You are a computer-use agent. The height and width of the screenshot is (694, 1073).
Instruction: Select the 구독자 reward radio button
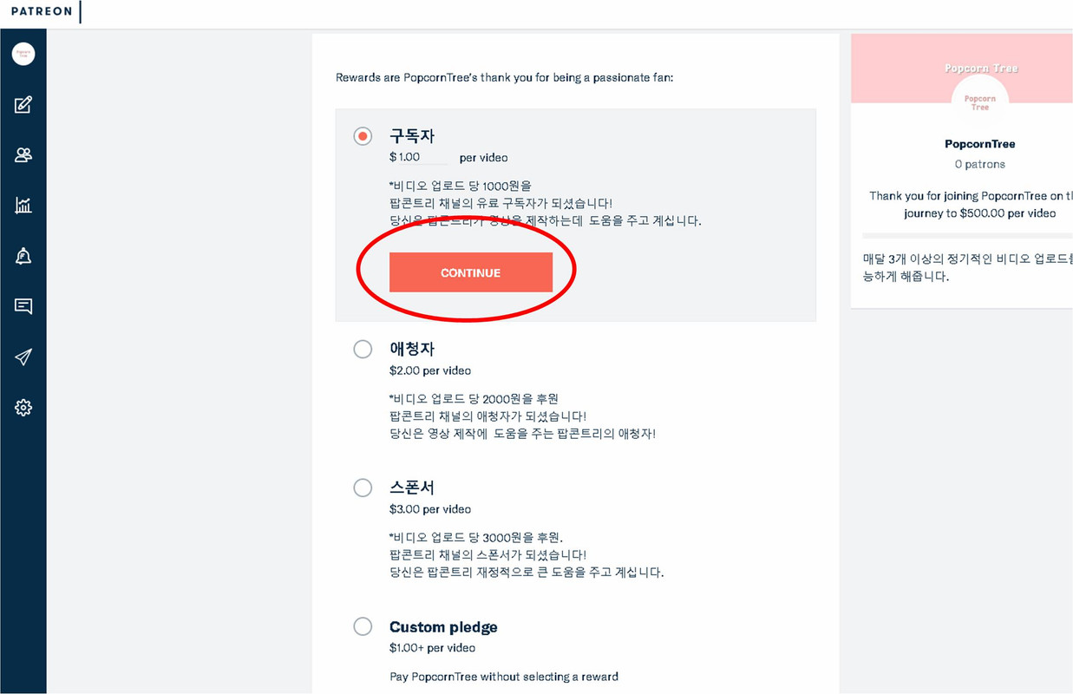click(x=363, y=136)
